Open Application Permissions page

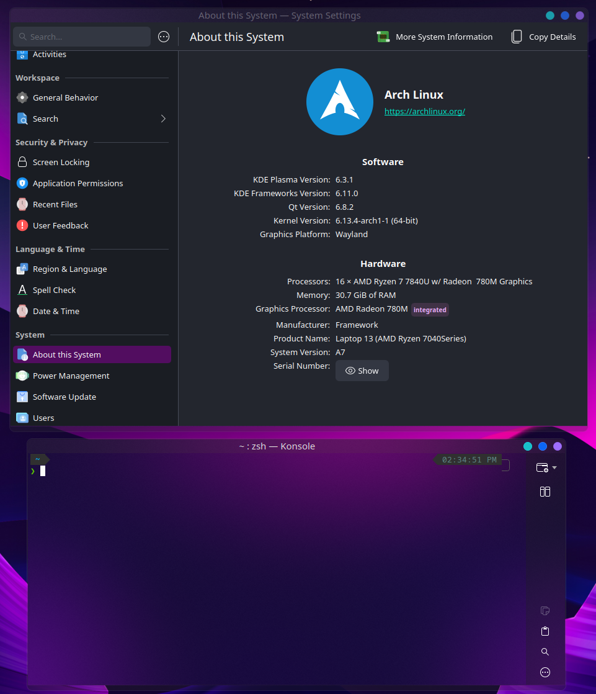[x=92, y=183]
